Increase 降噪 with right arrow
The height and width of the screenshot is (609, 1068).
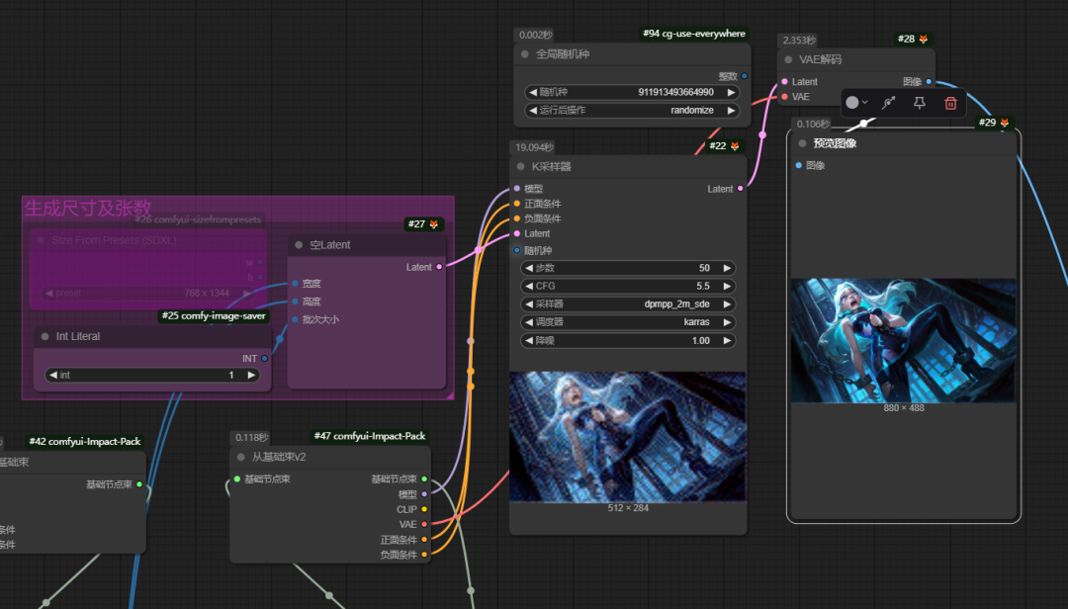727,341
